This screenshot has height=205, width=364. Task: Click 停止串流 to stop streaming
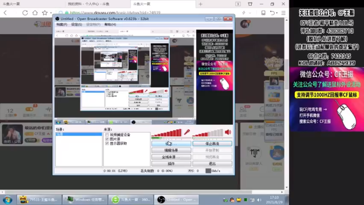point(212,143)
